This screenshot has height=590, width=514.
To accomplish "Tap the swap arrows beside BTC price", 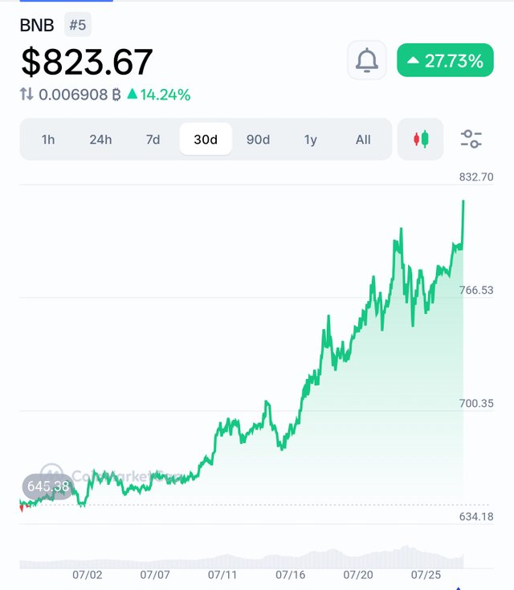I will click(27, 95).
